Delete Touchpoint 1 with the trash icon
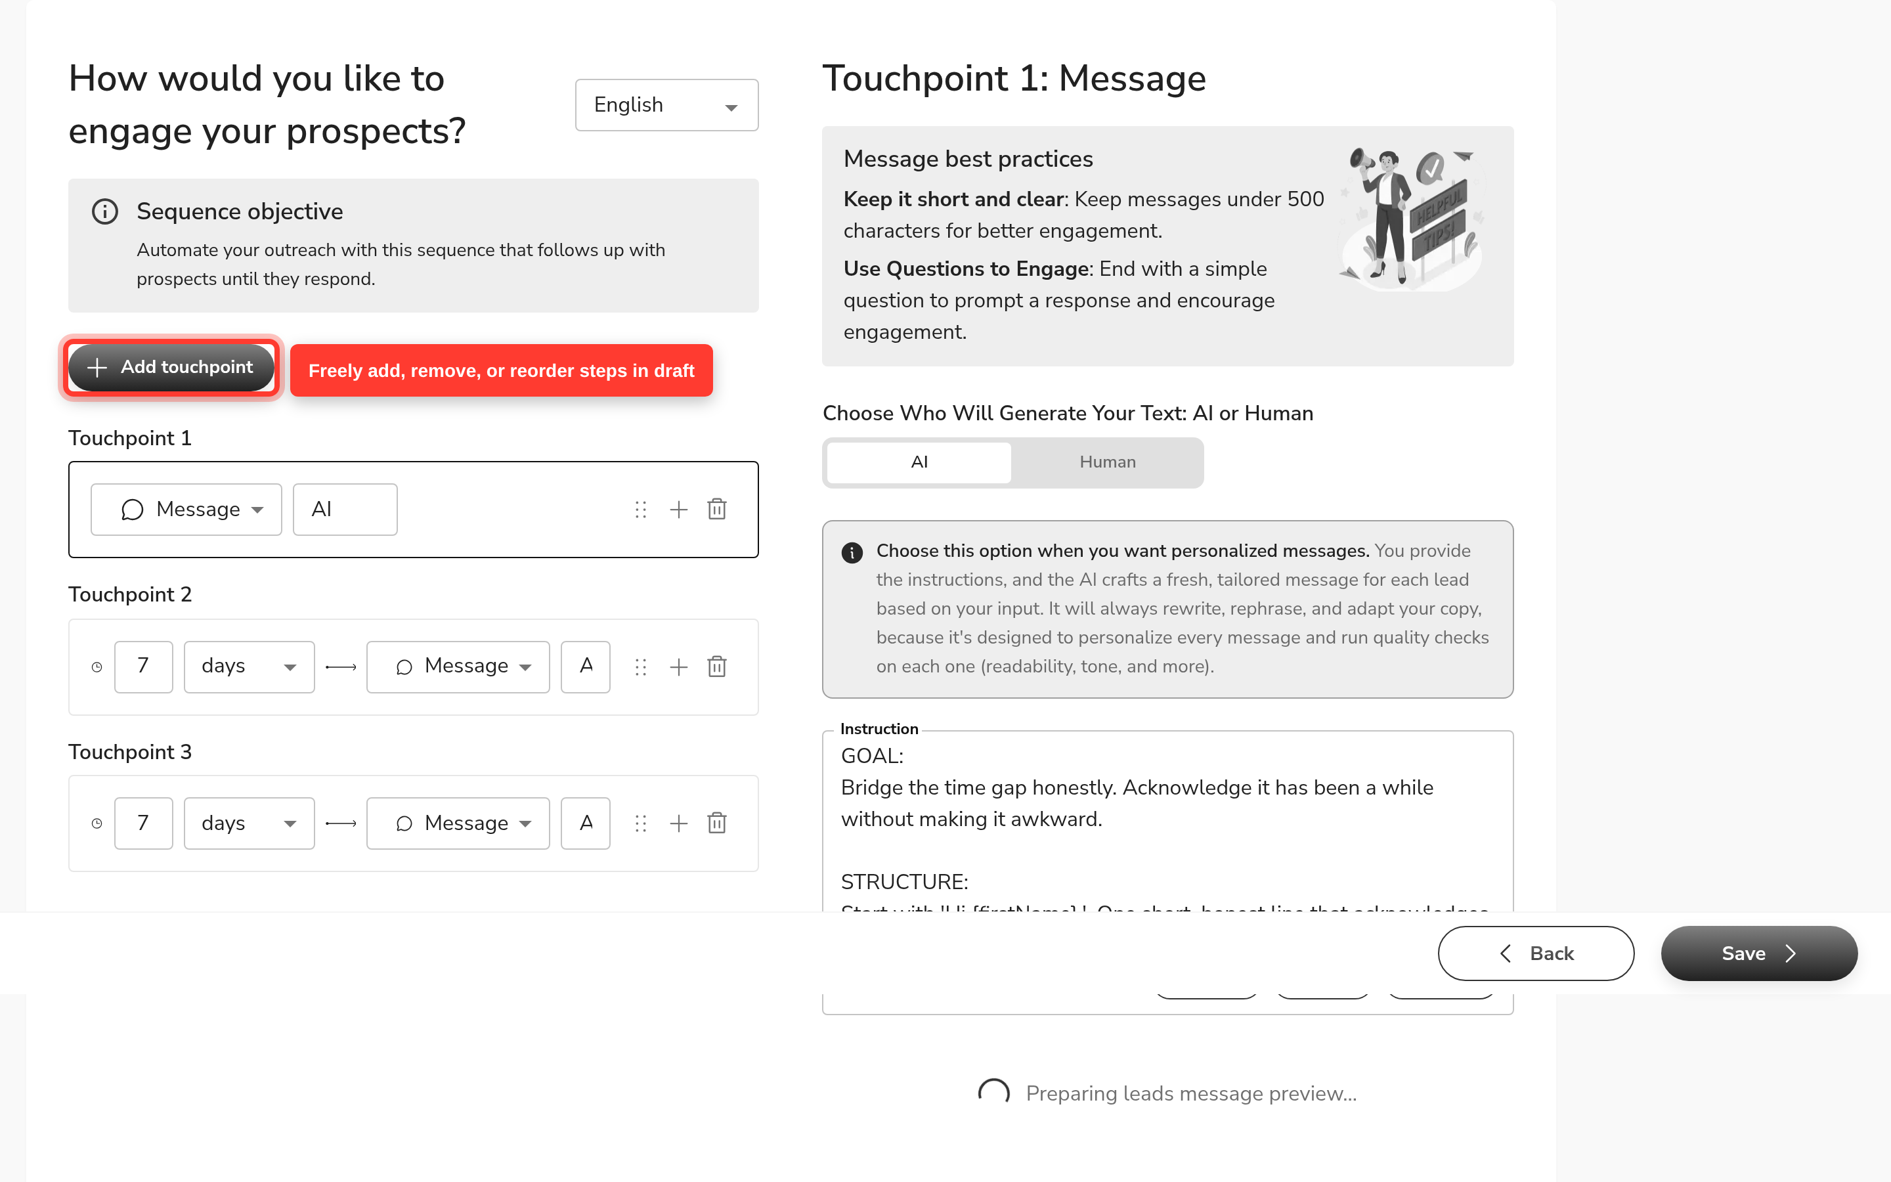This screenshot has width=1891, height=1182. coord(716,510)
